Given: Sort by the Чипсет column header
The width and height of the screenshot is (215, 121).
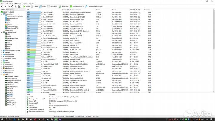Looking at the screenshot, I should click(98, 10).
